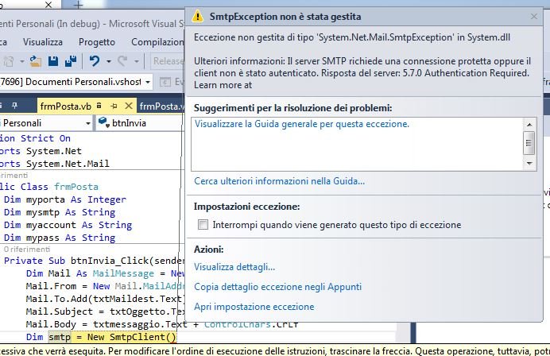Open the file with the Open File toolbar icon

(x=35, y=61)
